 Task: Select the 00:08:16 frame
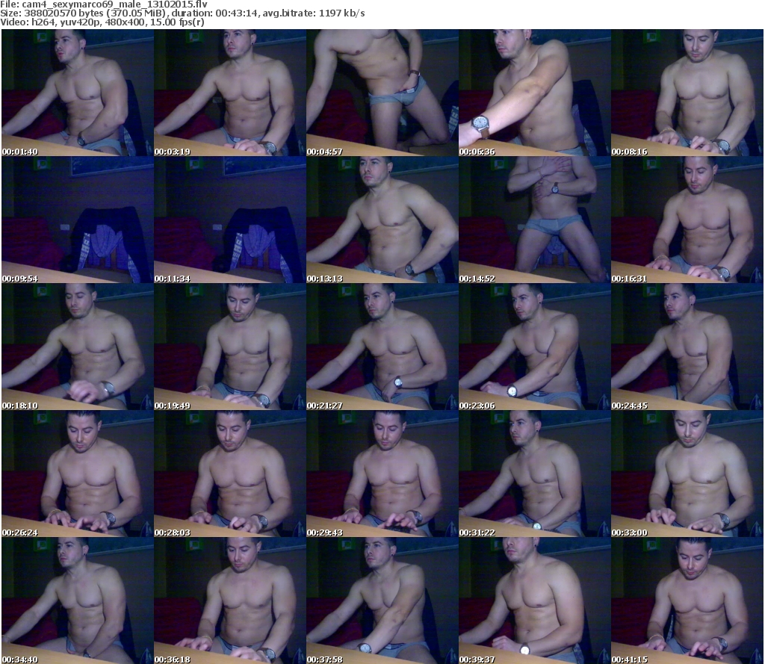(687, 93)
